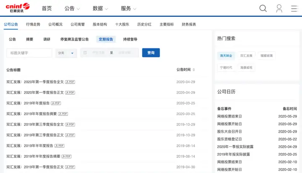Select the 公告 sub-tab

12,39
